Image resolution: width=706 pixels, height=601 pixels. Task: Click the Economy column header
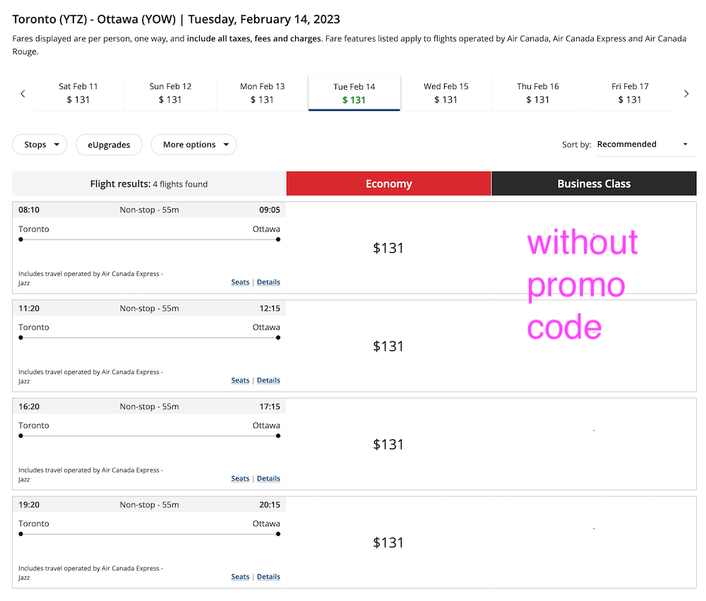tap(388, 184)
